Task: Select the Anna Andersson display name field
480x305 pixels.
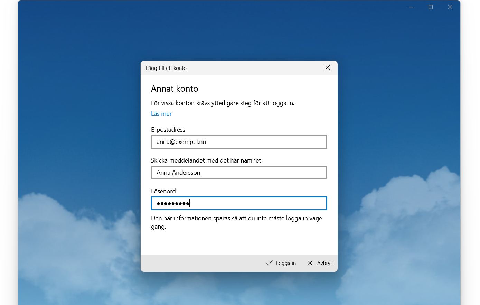Action: 239,172
